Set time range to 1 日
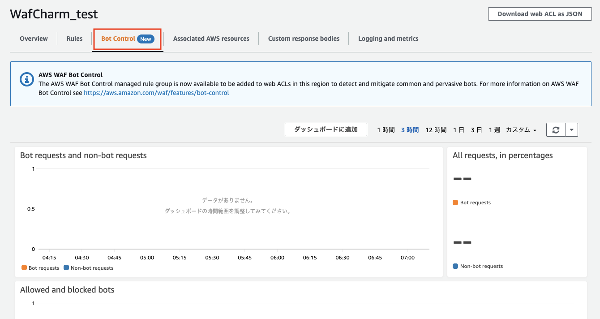The image size is (600, 319). click(459, 130)
